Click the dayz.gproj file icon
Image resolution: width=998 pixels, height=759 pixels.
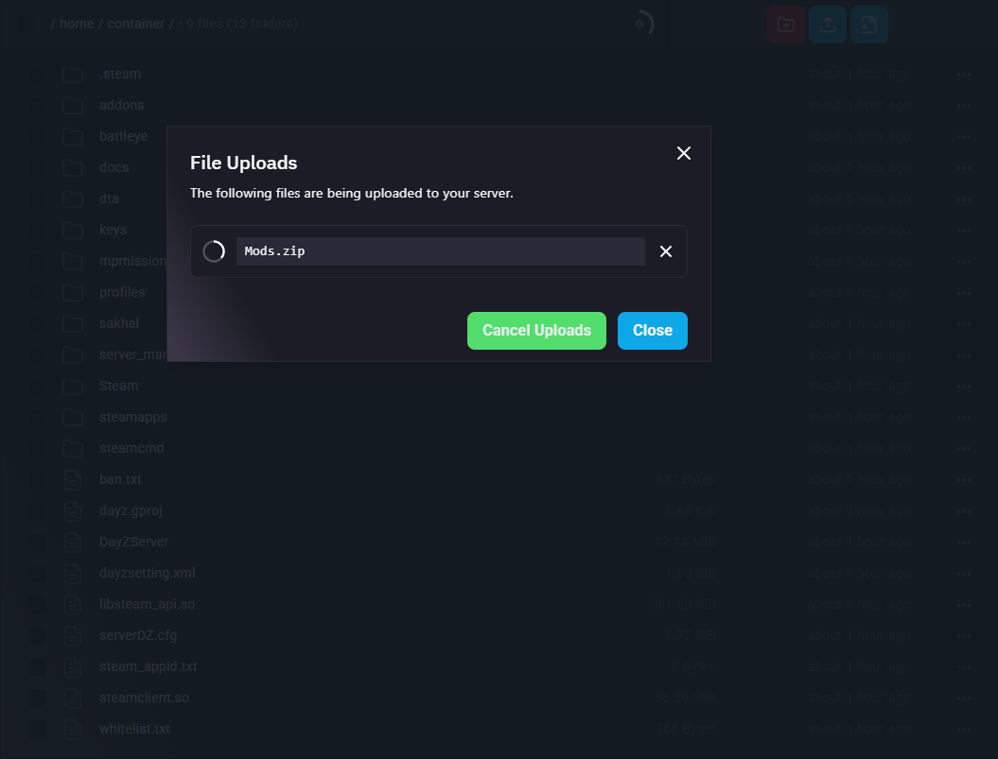[73, 510]
